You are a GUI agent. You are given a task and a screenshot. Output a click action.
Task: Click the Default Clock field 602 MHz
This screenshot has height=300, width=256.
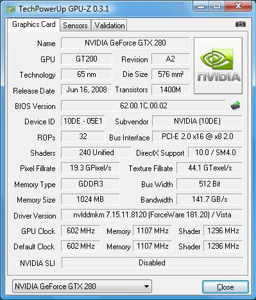click(x=81, y=246)
